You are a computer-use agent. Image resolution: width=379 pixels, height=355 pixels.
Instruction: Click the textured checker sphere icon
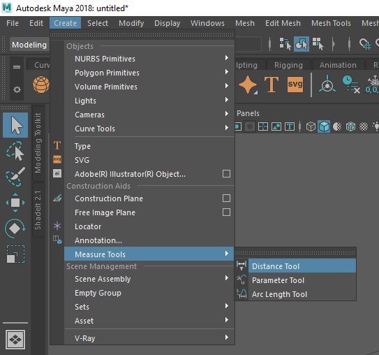pos(364,126)
